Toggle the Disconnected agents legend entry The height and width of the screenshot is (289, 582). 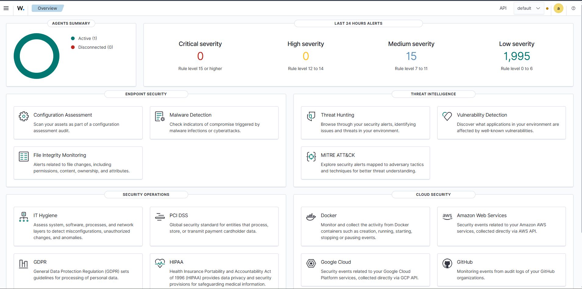tap(95, 47)
